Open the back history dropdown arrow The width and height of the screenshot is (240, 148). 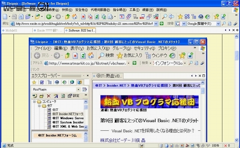click(x=53, y=17)
